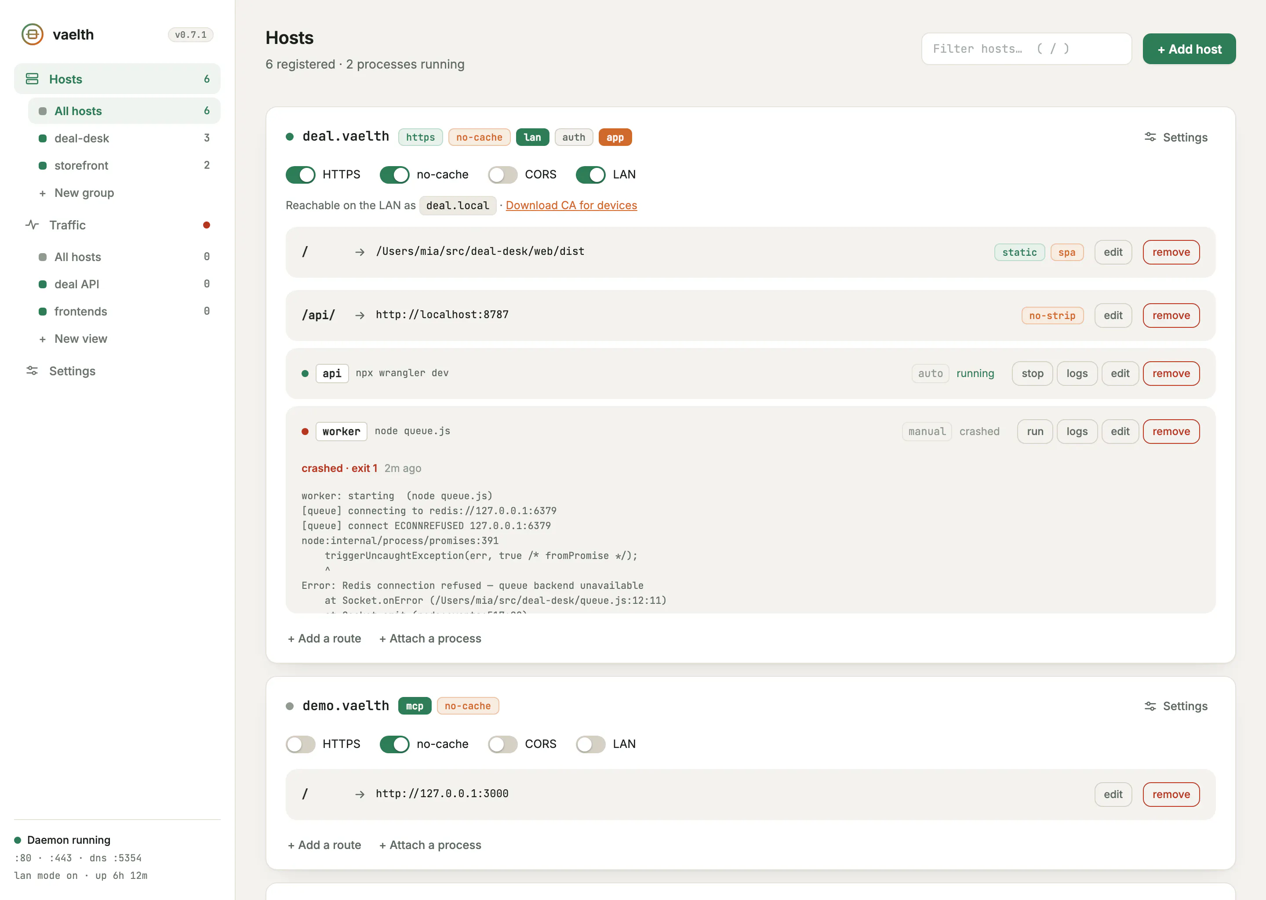View logs for the worker process
1266x900 pixels.
tap(1077, 432)
